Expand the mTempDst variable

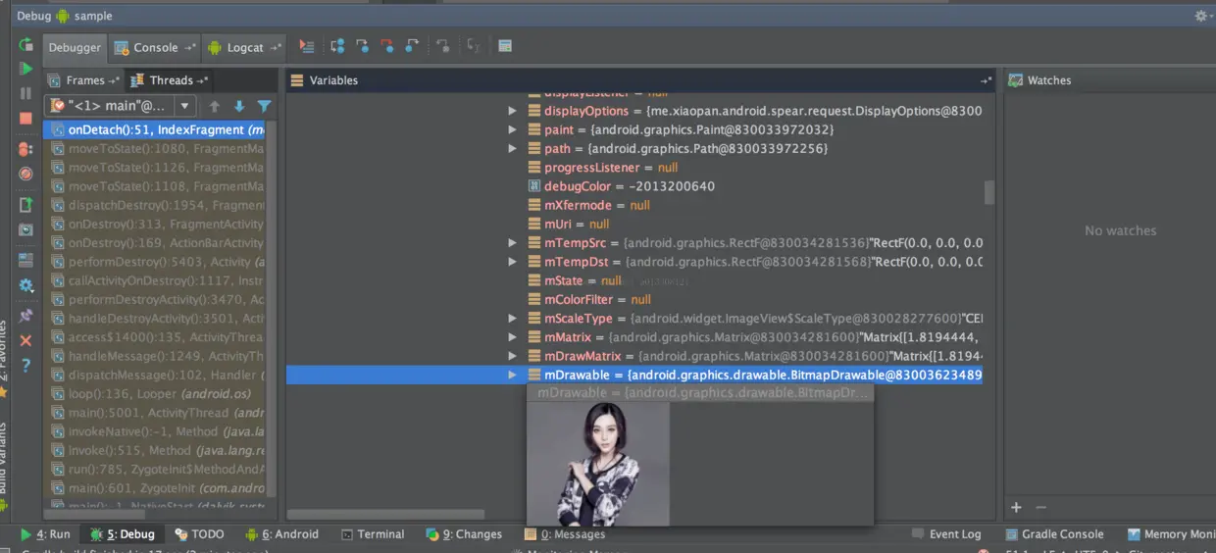point(512,262)
